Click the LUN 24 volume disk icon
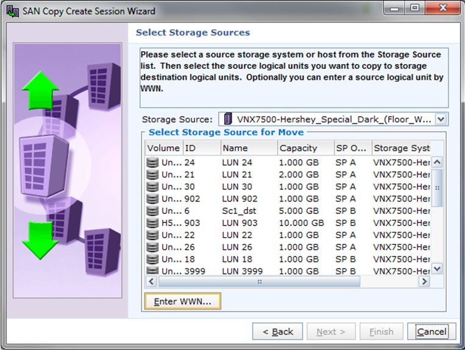 coord(153,163)
